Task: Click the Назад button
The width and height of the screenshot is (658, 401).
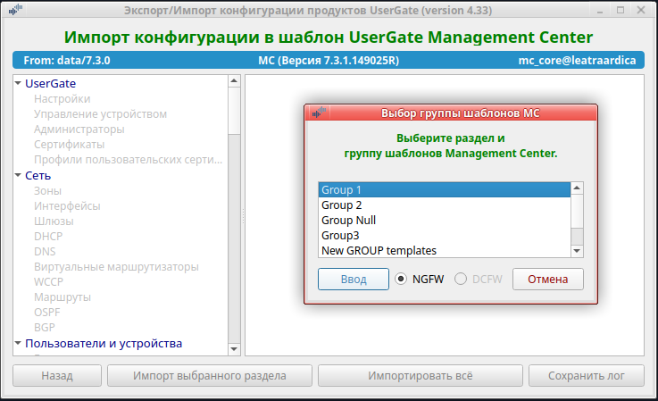Action: coord(57,376)
